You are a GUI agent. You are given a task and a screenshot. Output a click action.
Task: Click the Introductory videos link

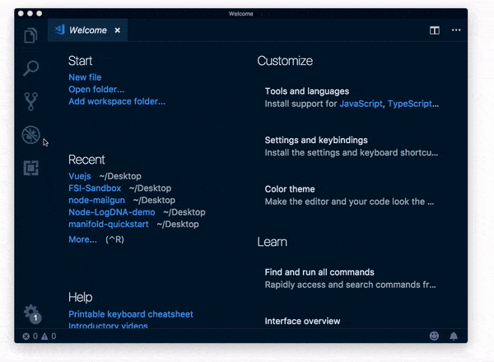pos(108,325)
